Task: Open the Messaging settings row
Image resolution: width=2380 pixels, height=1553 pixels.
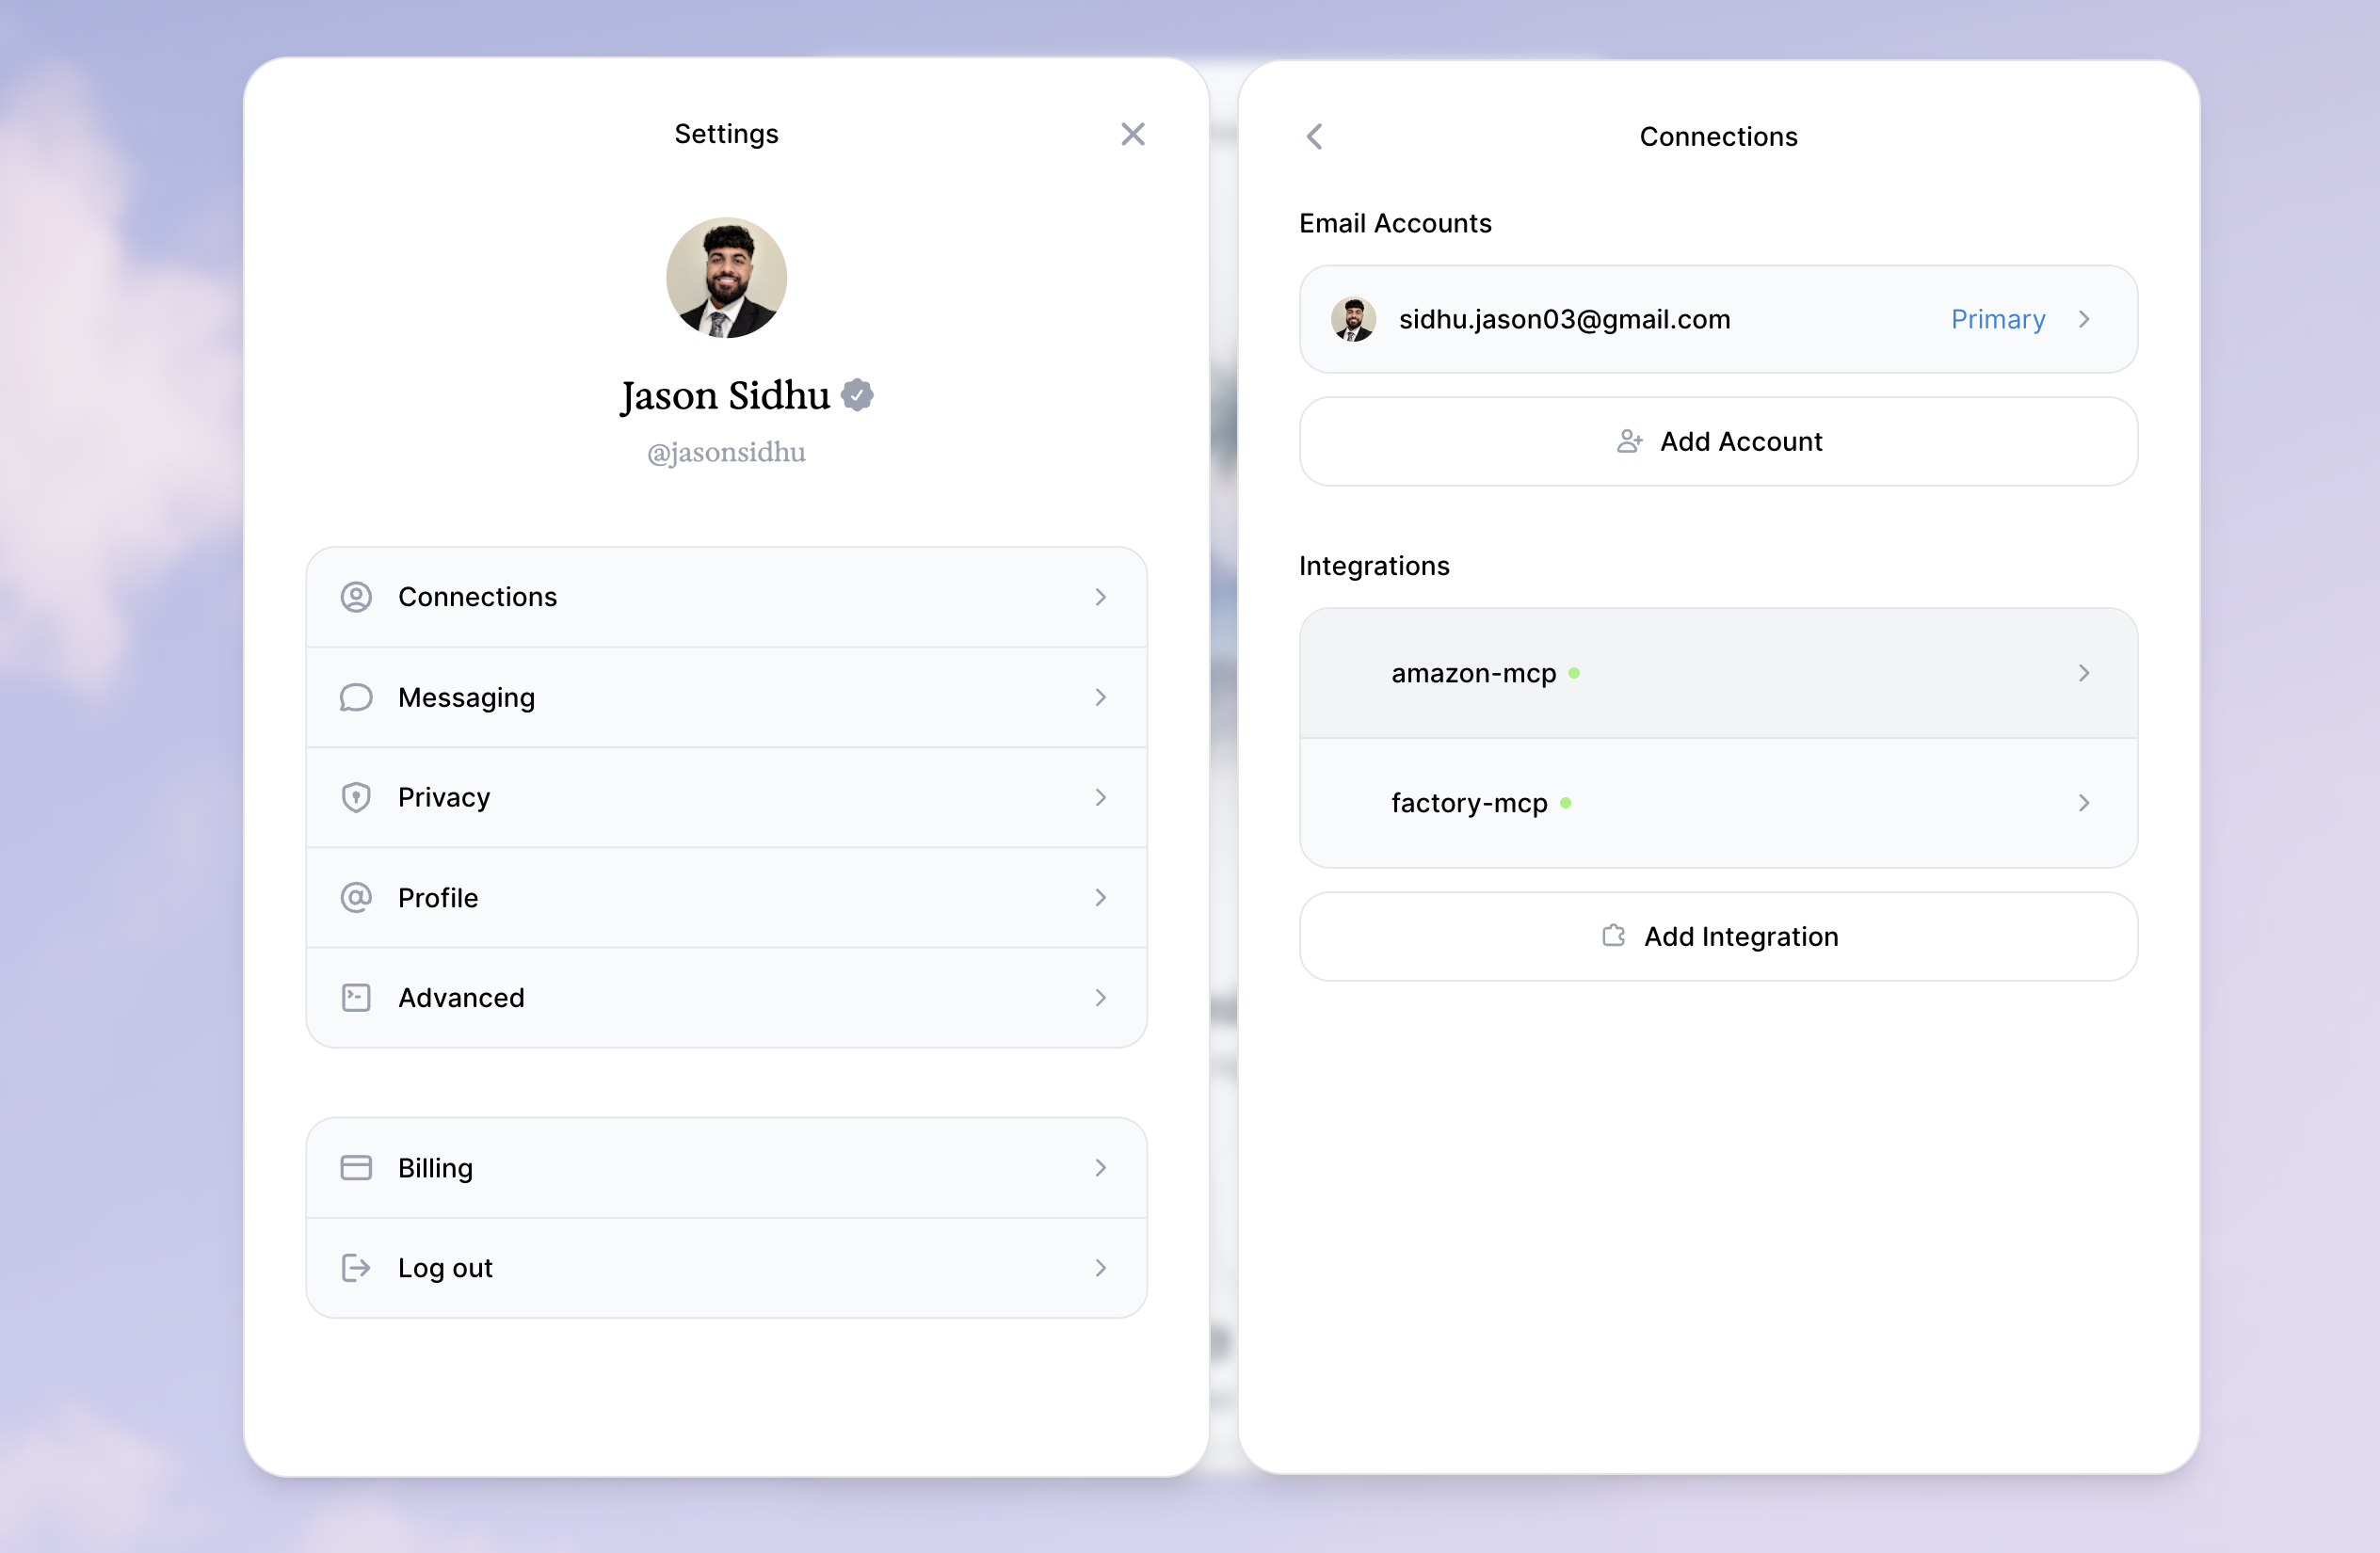Action: point(726,697)
